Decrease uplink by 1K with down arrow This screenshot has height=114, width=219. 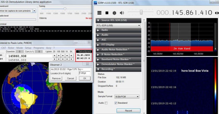coord(67,59)
